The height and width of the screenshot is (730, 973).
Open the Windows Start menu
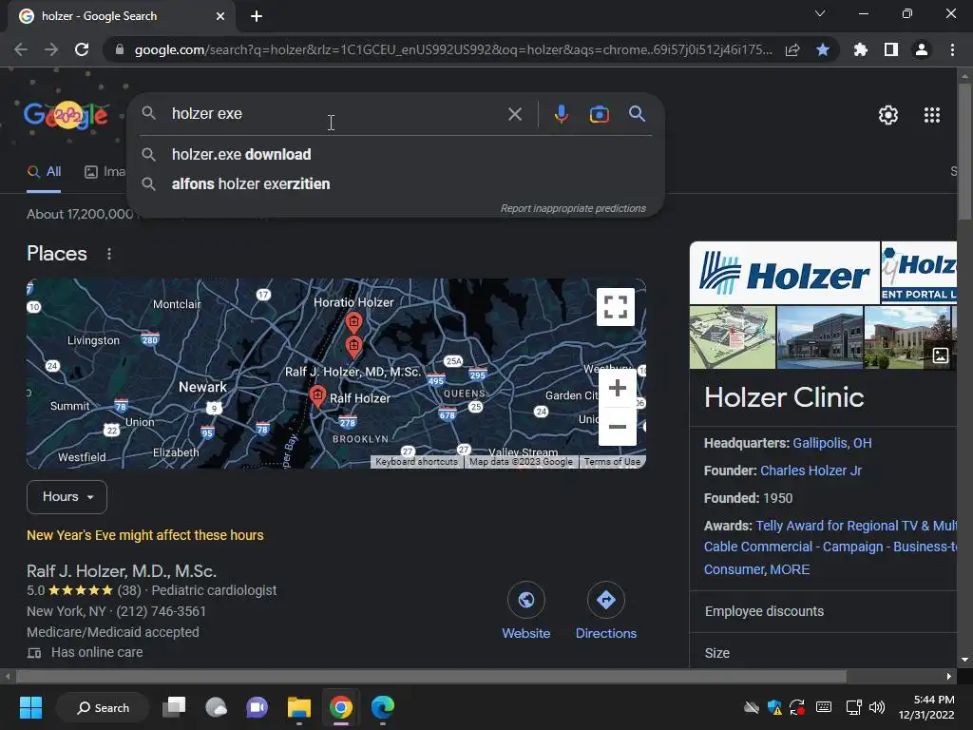coord(30,707)
